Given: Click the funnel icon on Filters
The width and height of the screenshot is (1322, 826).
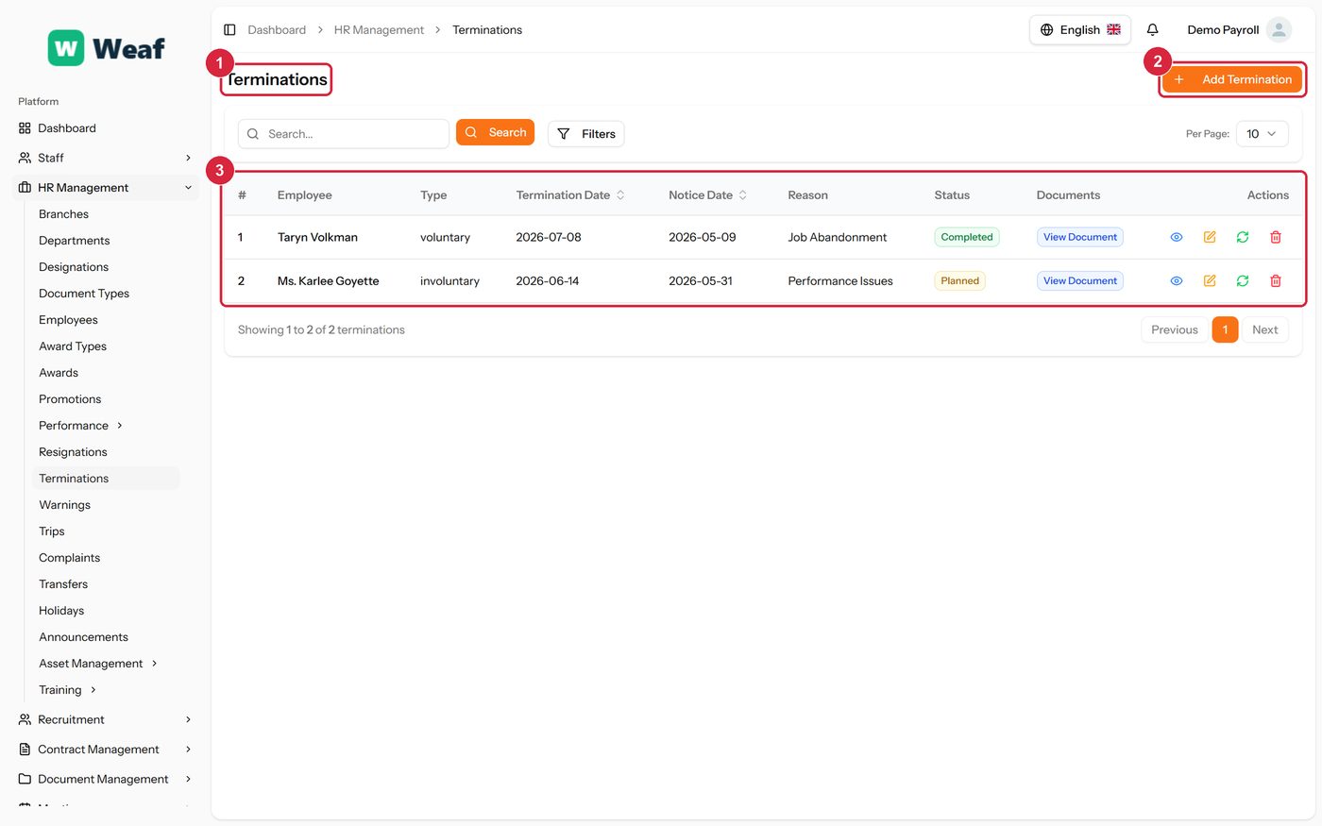Looking at the screenshot, I should [564, 134].
